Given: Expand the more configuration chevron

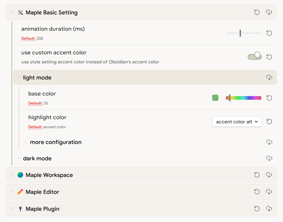Looking at the screenshot, I should point(26,142).
